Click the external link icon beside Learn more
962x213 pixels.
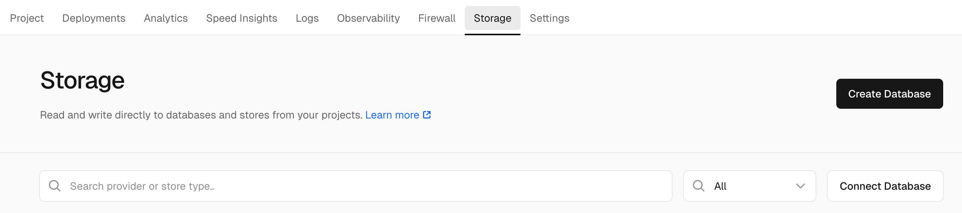click(427, 115)
